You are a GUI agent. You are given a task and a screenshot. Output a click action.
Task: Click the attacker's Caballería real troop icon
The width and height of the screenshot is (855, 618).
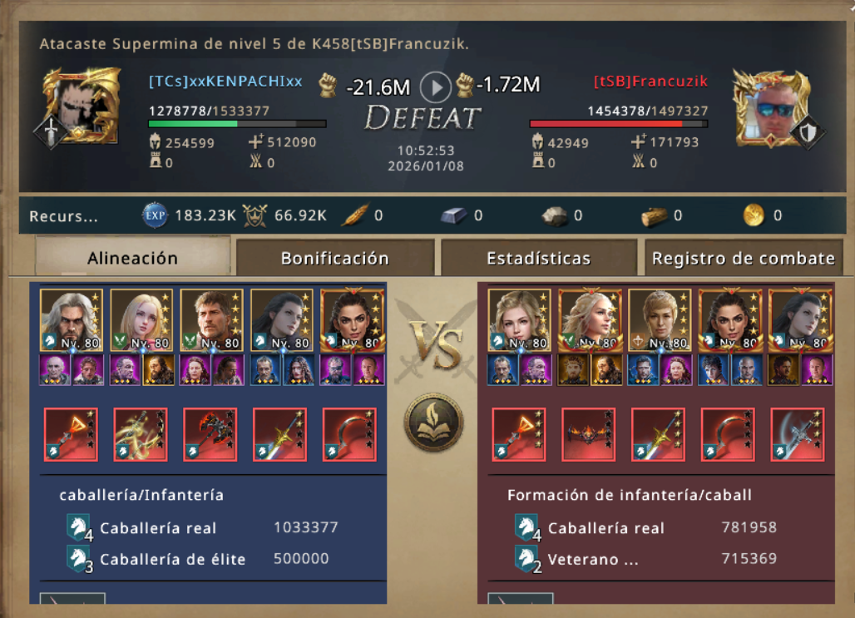(x=78, y=527)
